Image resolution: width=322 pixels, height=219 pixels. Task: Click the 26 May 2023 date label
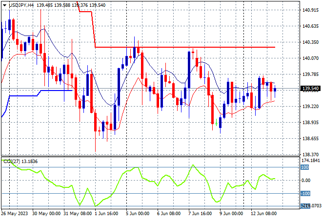point(14,214)
